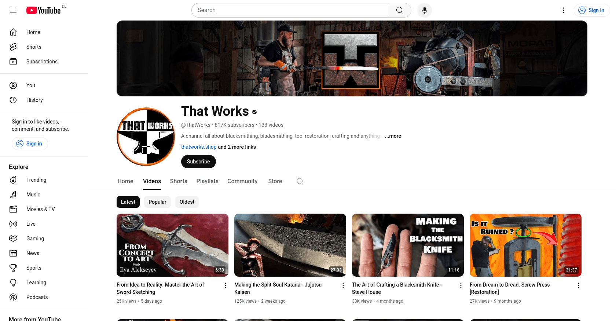Expand channel description with ...more

[393, 136]
